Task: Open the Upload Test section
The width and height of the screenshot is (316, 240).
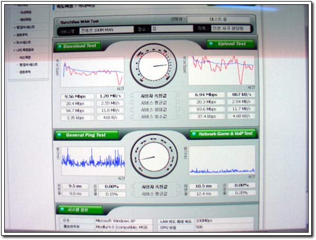Action: click(x=230, y=44)
